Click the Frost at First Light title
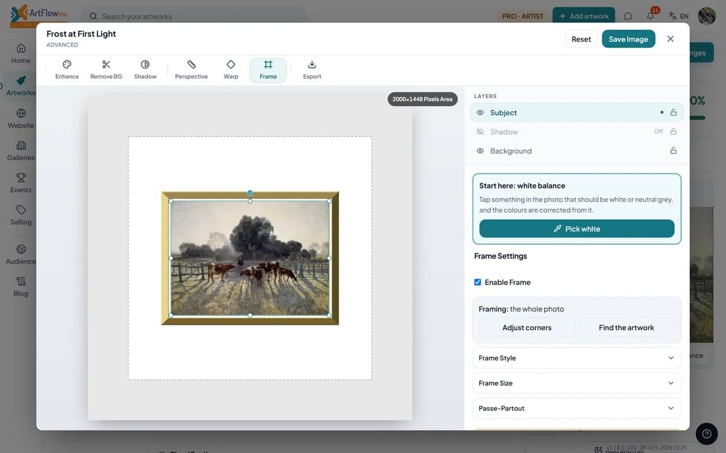The image size is (726, 453). (x=81, y=34)
